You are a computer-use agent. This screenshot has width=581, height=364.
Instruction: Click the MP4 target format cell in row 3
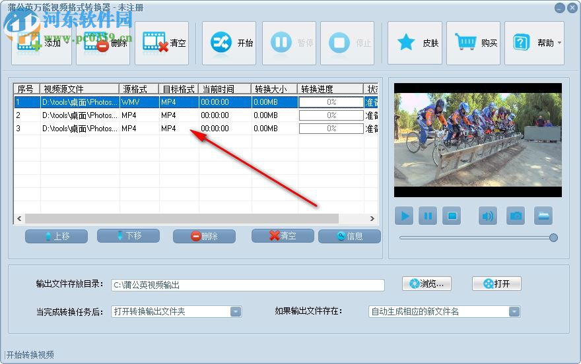(179, 129)
